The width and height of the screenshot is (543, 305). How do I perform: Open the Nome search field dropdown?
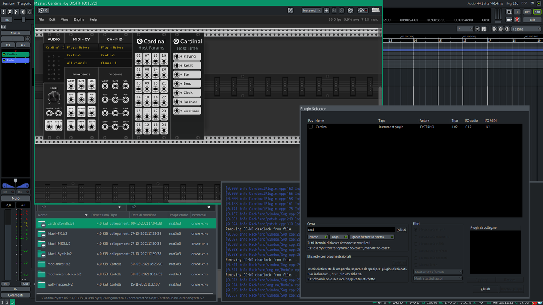pyautogui.click(x=318, y=237)
